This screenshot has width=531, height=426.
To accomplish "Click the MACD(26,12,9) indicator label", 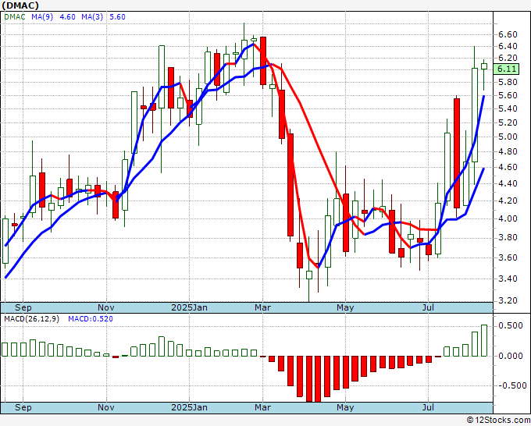I will coord(31,319).
